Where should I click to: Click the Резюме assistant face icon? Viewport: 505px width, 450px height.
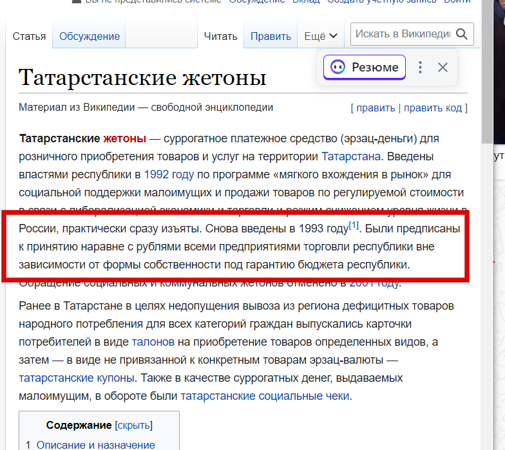point(338,67)
